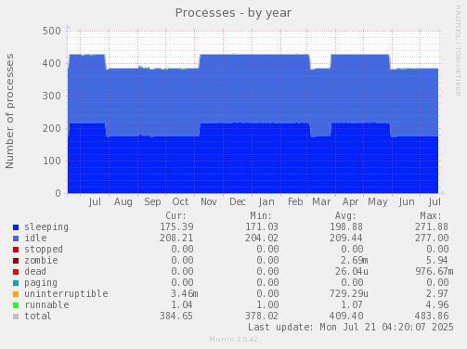Click the 500 y-axis tick label
The image size is (467, 349).
click(52, 31)
